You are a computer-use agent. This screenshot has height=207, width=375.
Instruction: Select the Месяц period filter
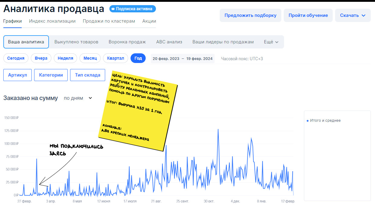click(90, 58)
